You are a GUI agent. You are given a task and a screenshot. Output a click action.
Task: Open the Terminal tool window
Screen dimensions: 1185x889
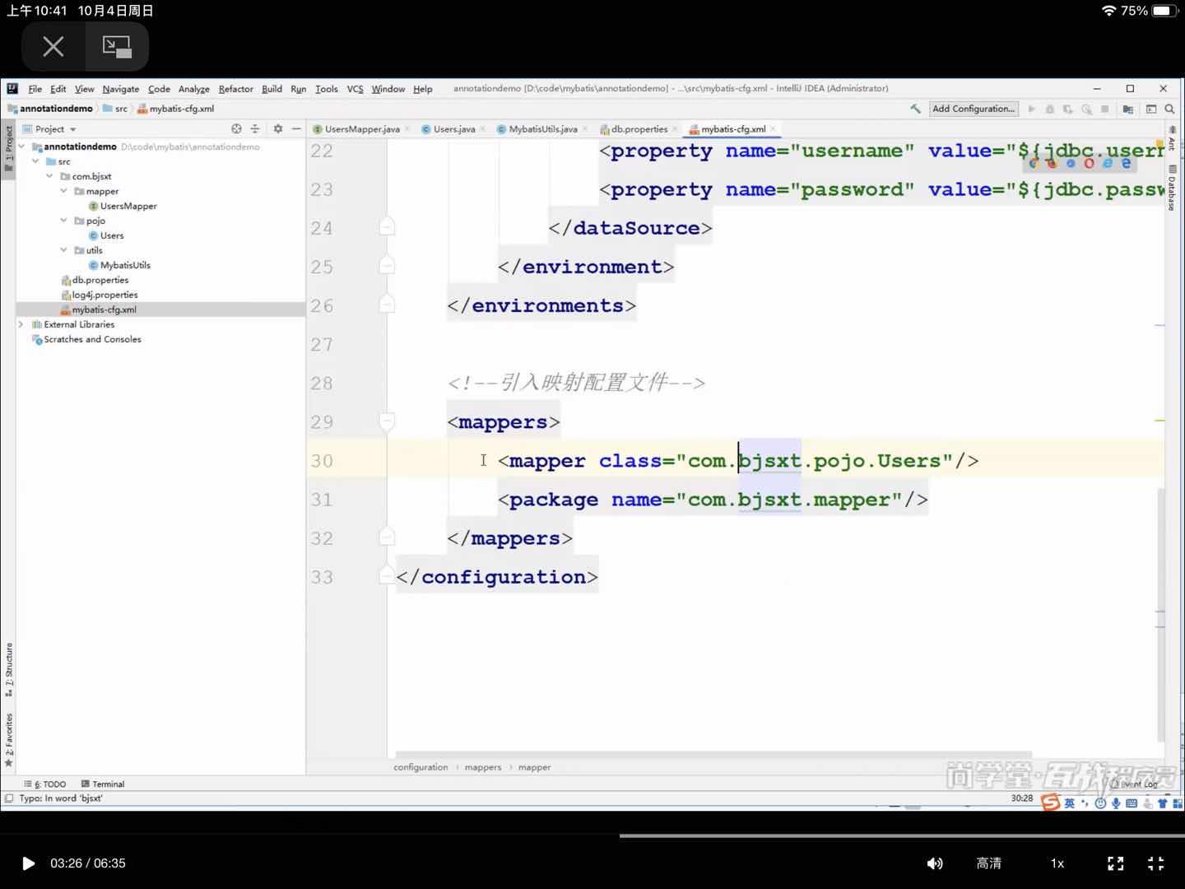point(103,784)
